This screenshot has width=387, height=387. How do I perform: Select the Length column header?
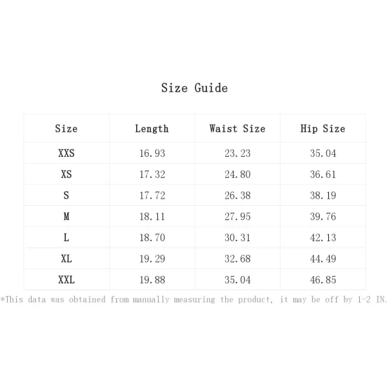point(152,128)
